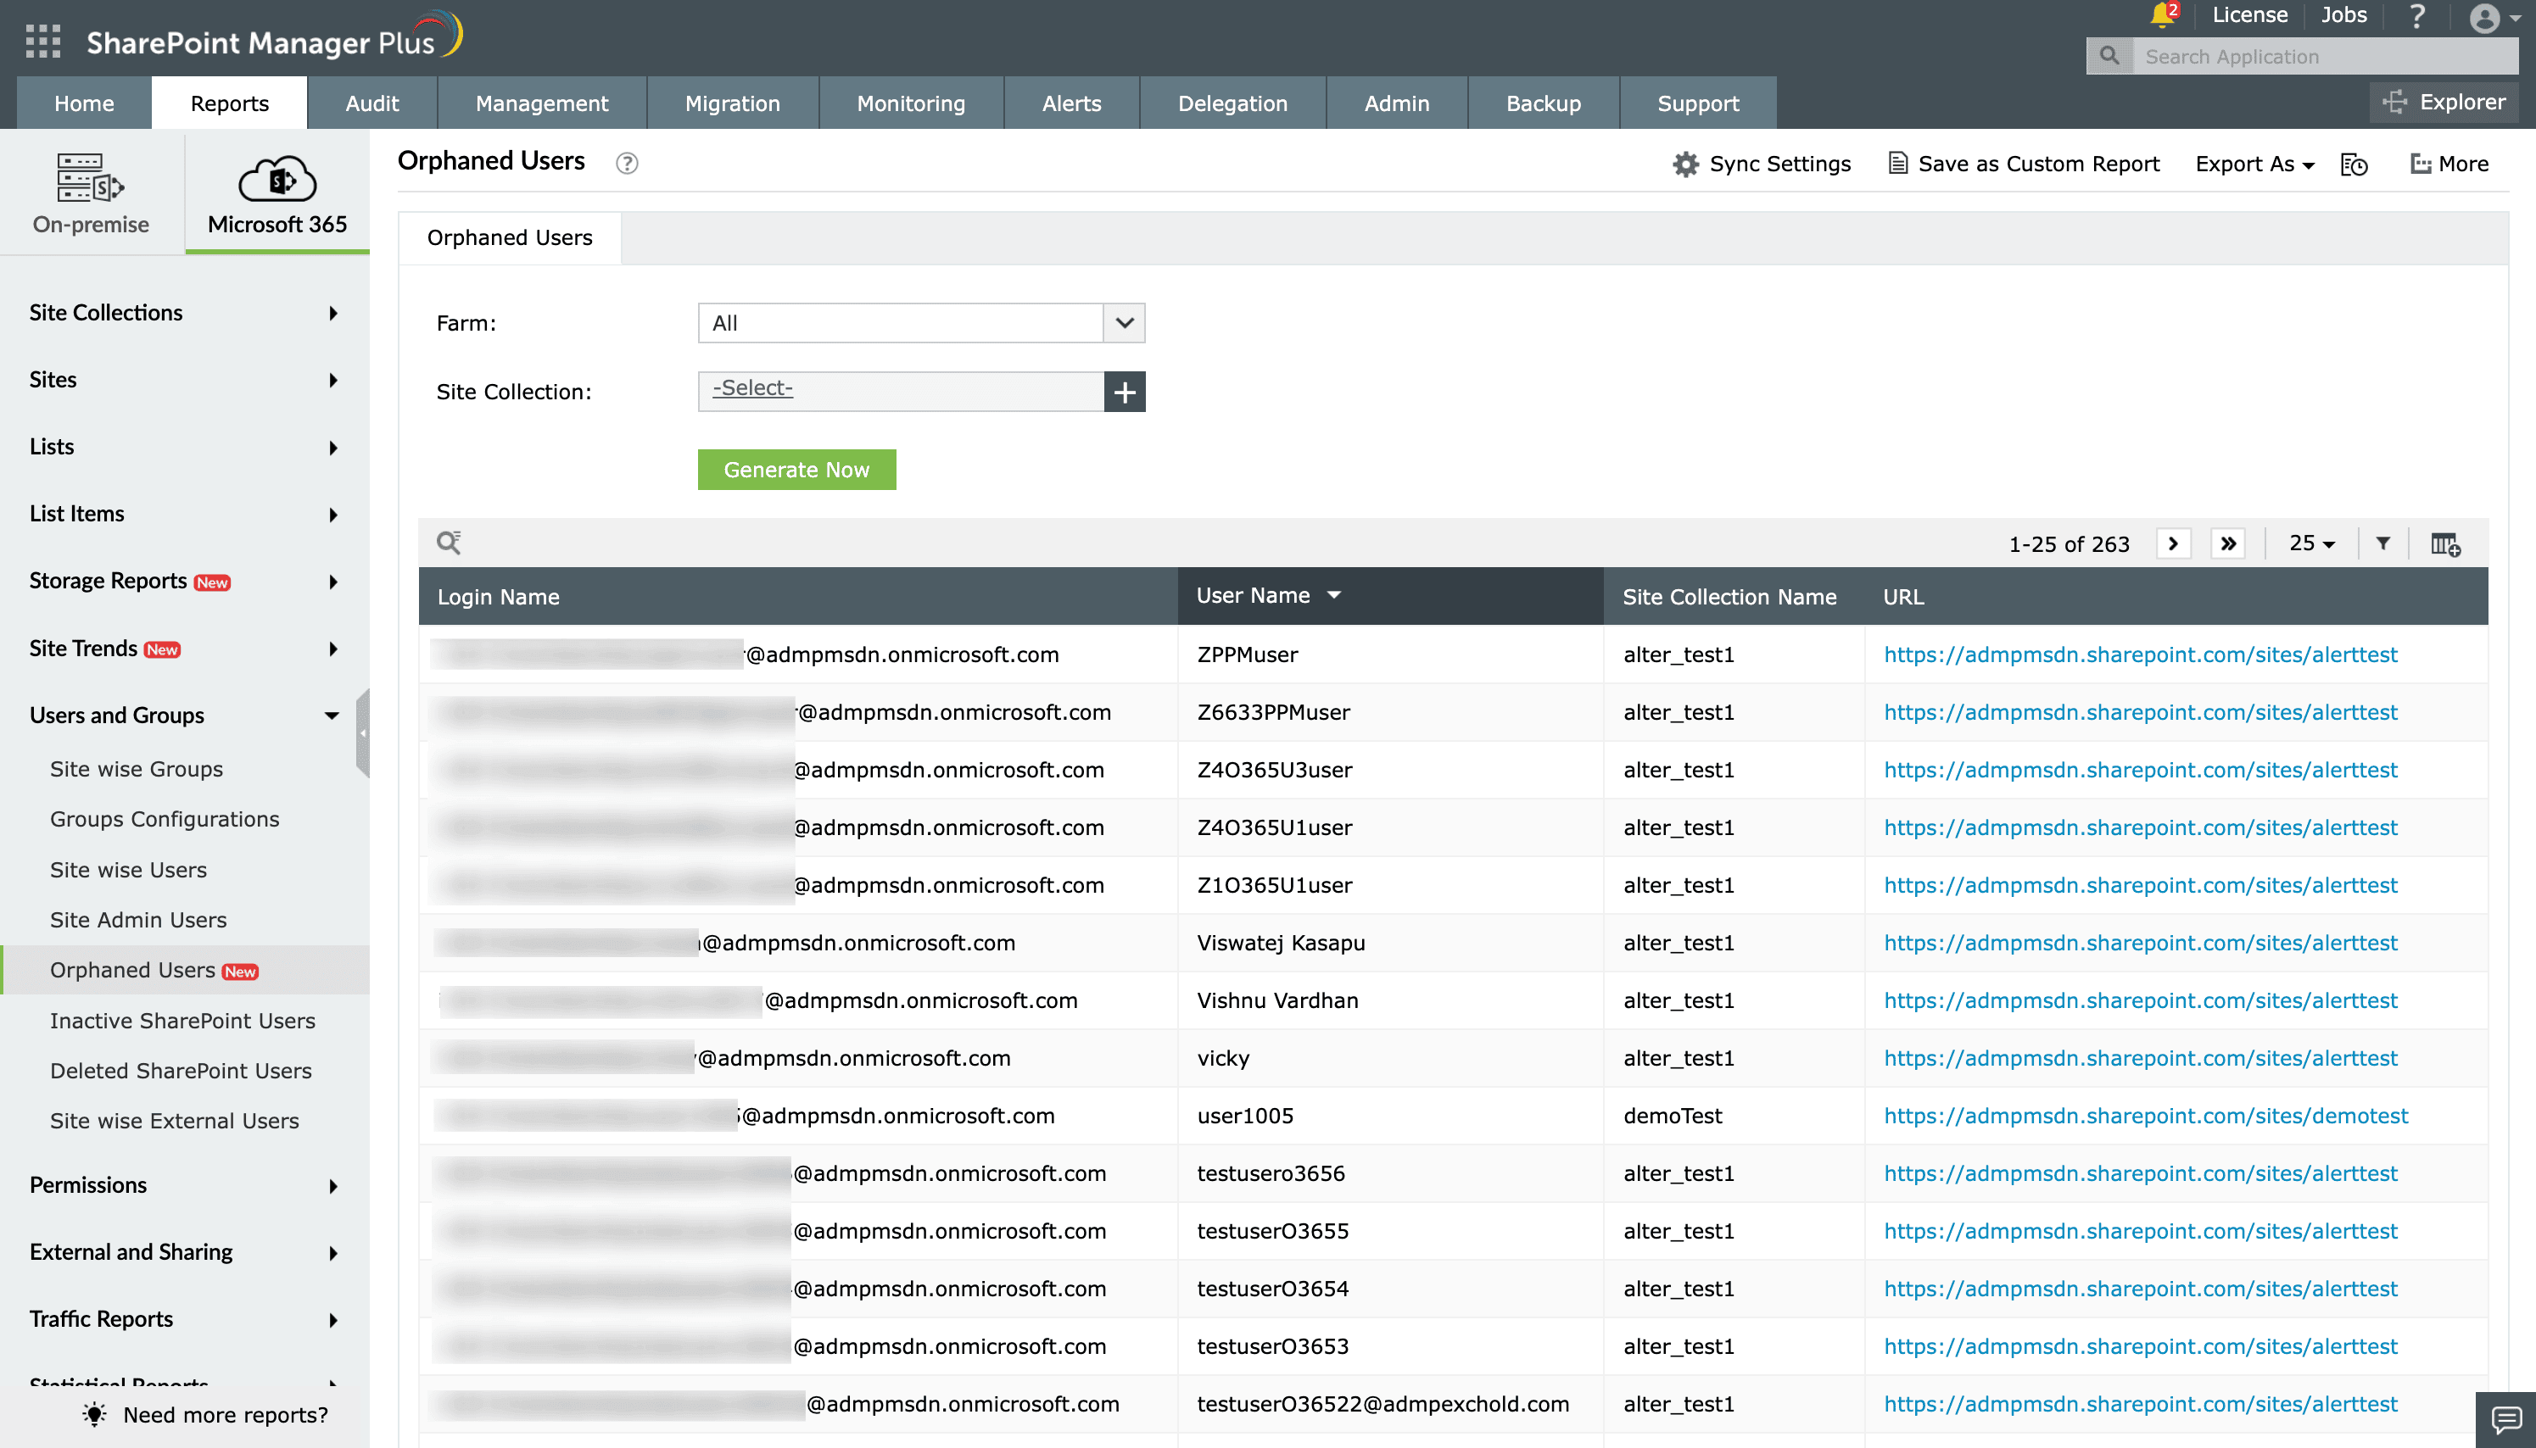Sort by User Name column arrow

tap(1334, 596)
